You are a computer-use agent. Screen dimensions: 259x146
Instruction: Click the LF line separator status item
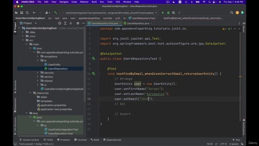click(x=216, y=144)
